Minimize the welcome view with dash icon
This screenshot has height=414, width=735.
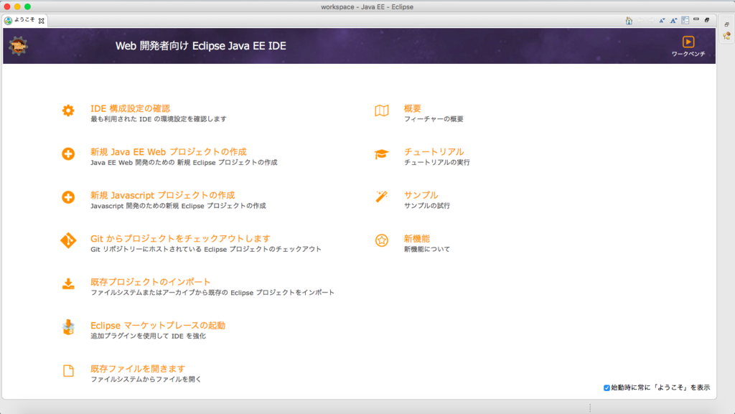pos(696,19)
